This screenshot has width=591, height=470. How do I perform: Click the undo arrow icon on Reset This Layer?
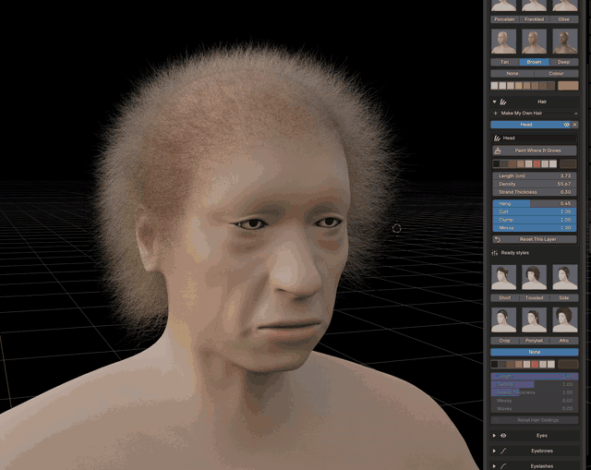click(497, 239)
